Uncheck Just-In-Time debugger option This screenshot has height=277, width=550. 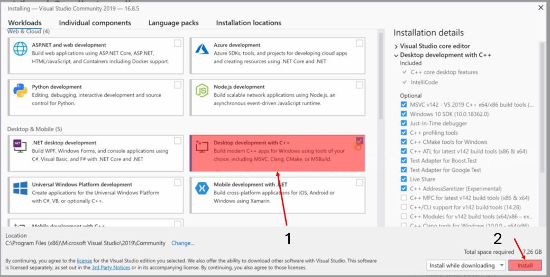404,123
